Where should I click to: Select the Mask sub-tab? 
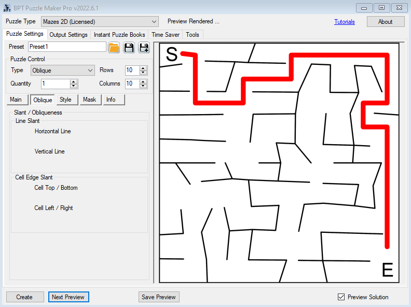point(90,100)
